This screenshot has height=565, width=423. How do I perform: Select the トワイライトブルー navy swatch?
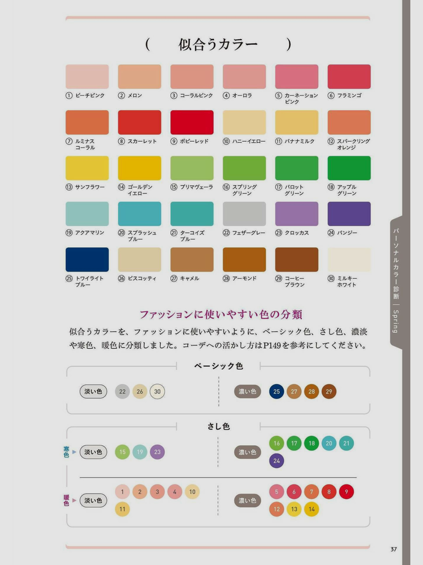(x=87, y=259)
